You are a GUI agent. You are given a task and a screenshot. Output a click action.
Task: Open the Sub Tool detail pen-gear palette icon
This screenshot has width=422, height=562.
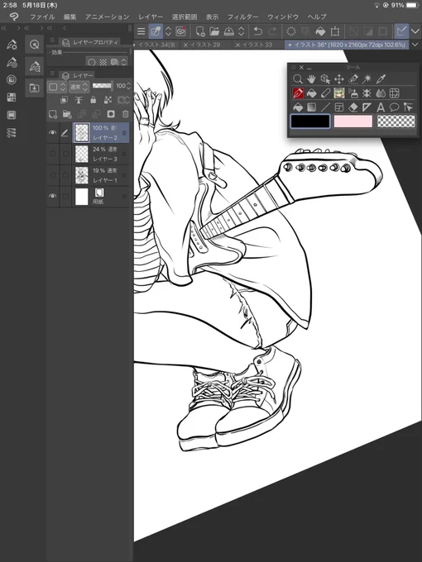(12, 45)
